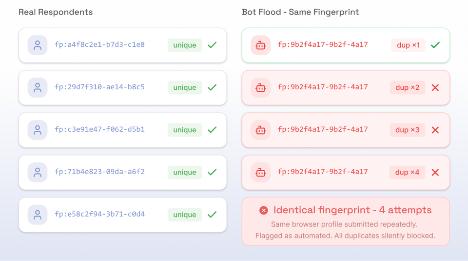Image resolution: width=468 pixels, height=261 pixels.
Task: Click the red error circle by Identical fingerprint
Action: pos(264,211)
